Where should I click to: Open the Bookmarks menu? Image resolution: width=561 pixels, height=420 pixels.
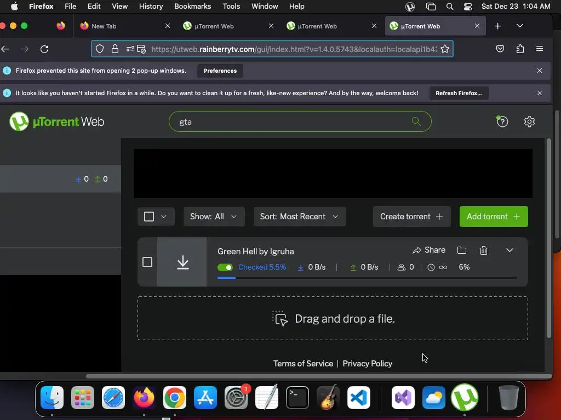(192, 6)
